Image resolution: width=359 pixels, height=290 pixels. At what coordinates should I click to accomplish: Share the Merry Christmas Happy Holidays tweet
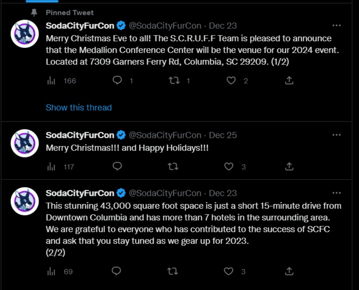289,167
